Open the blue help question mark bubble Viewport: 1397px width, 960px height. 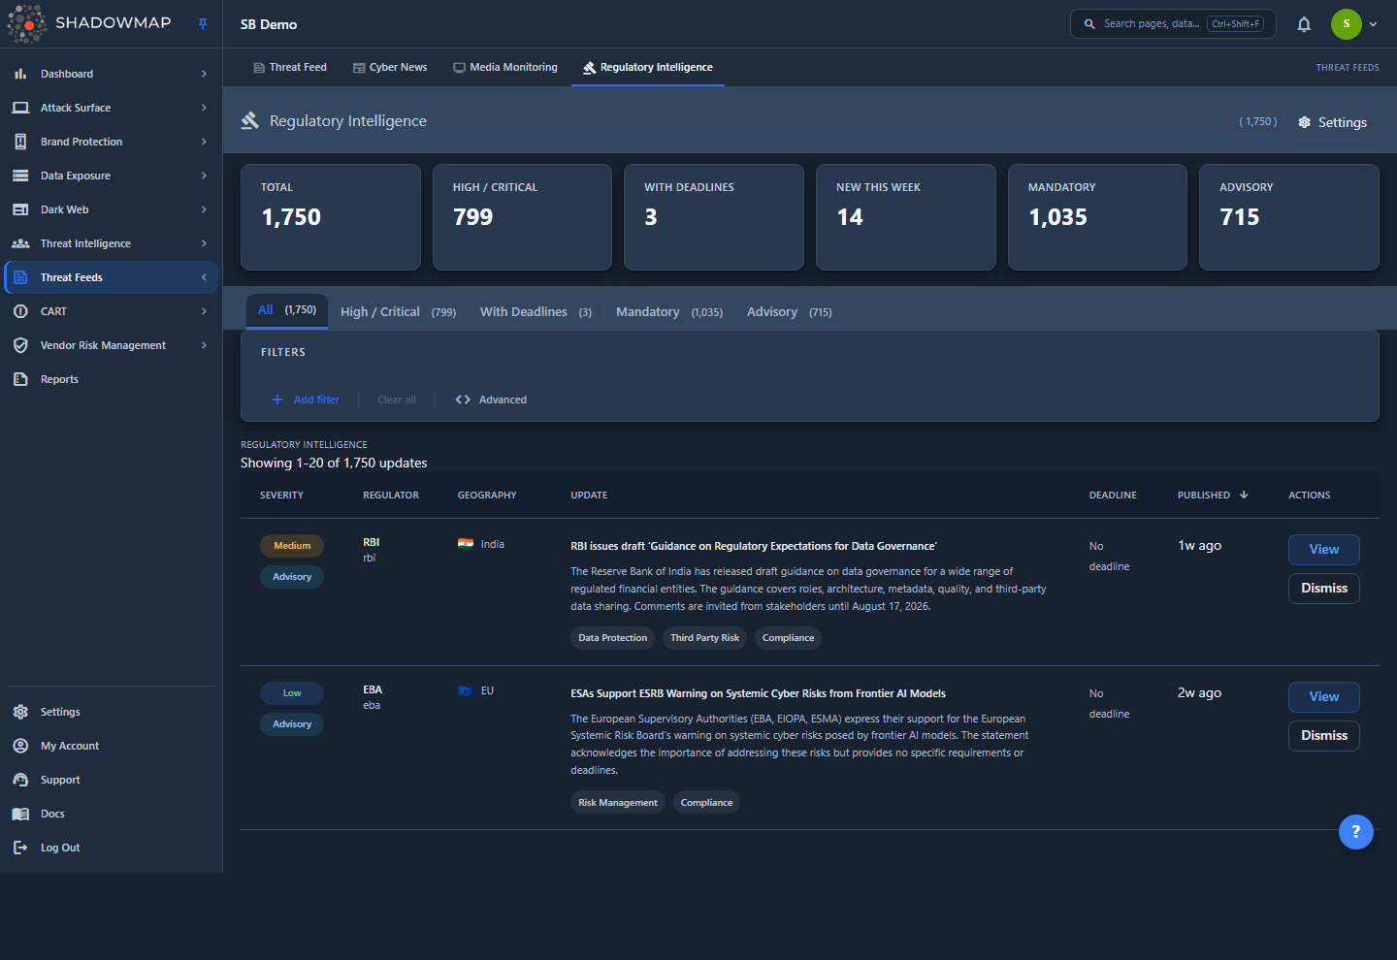[1355, 831]
